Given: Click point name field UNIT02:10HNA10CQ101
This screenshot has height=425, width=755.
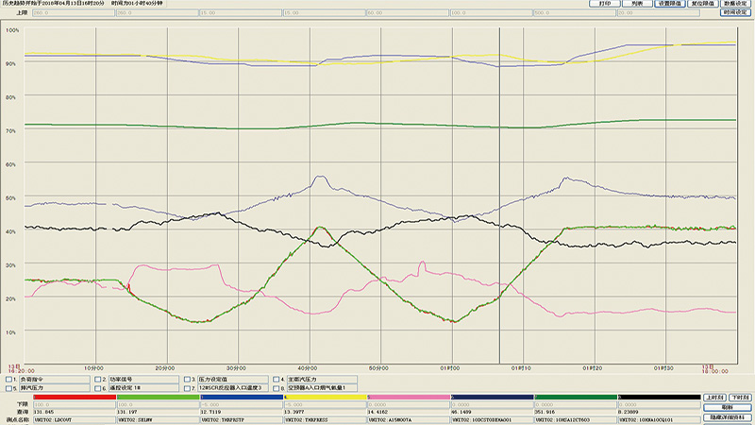Looking at the screenshot, I should 659,419.
